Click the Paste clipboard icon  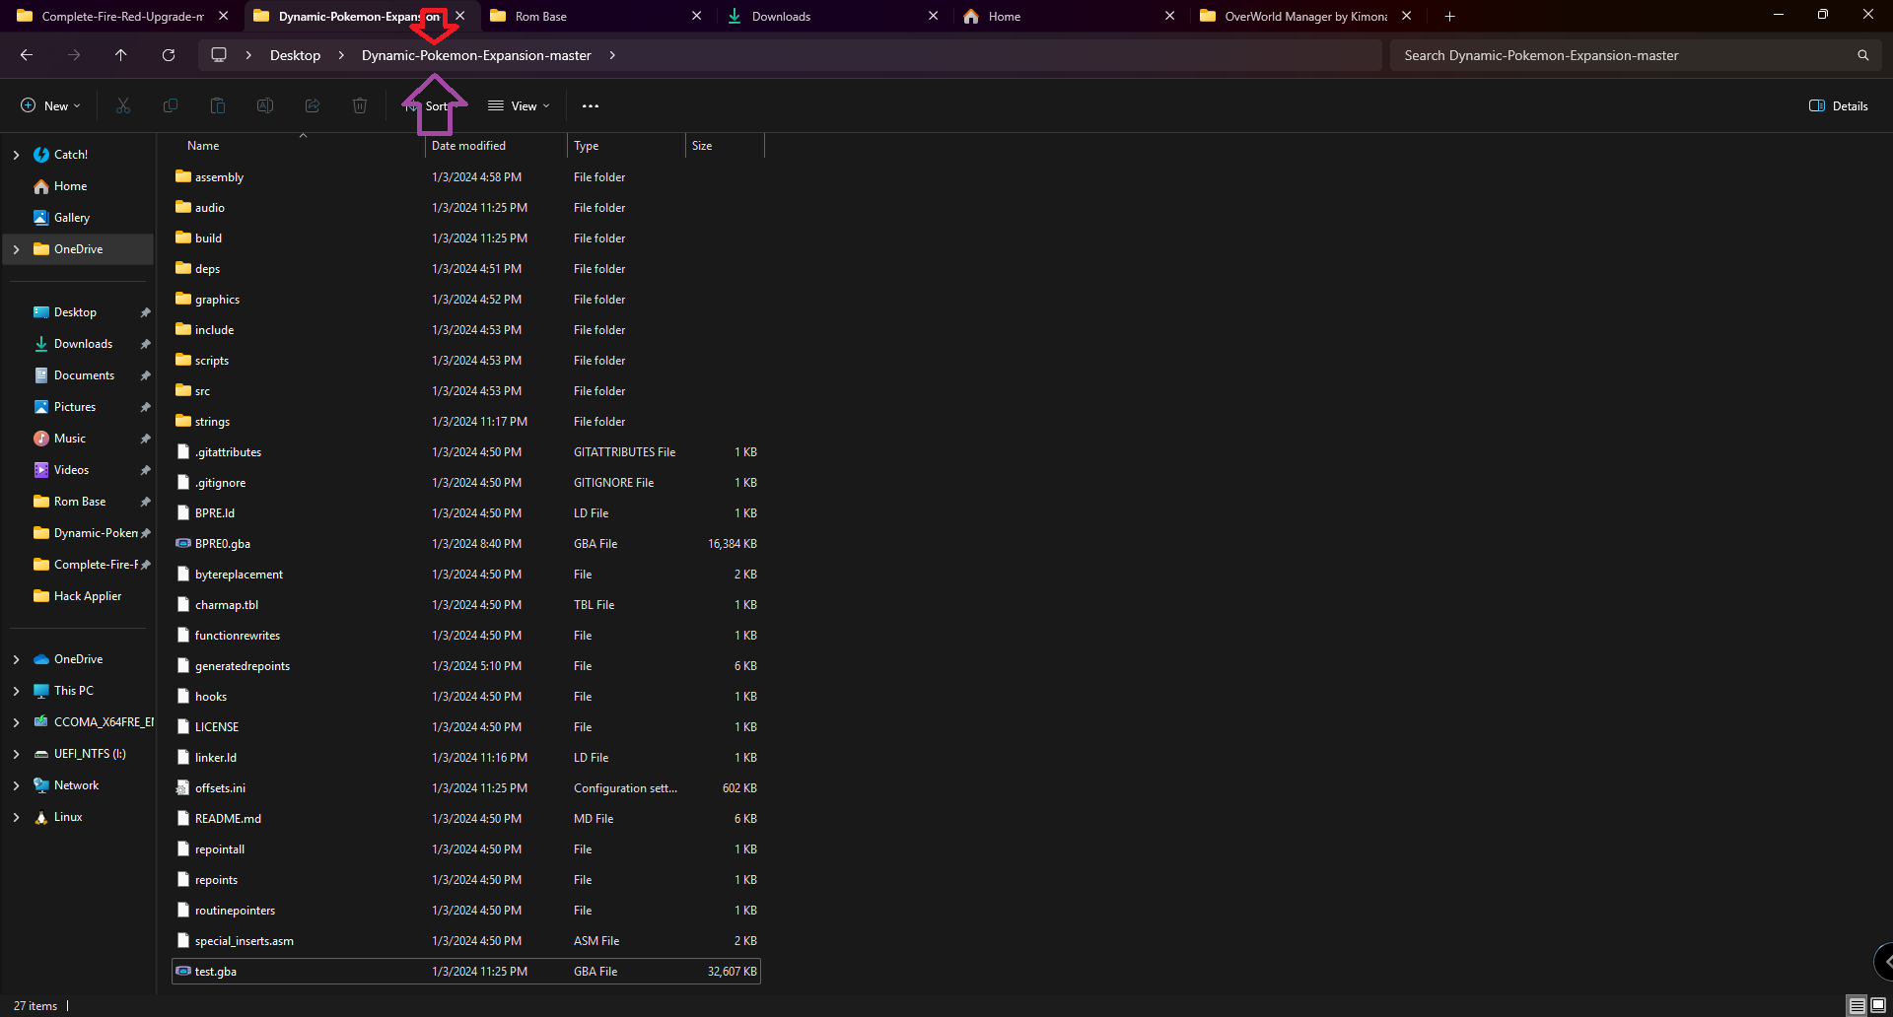(x=218, y=105)
